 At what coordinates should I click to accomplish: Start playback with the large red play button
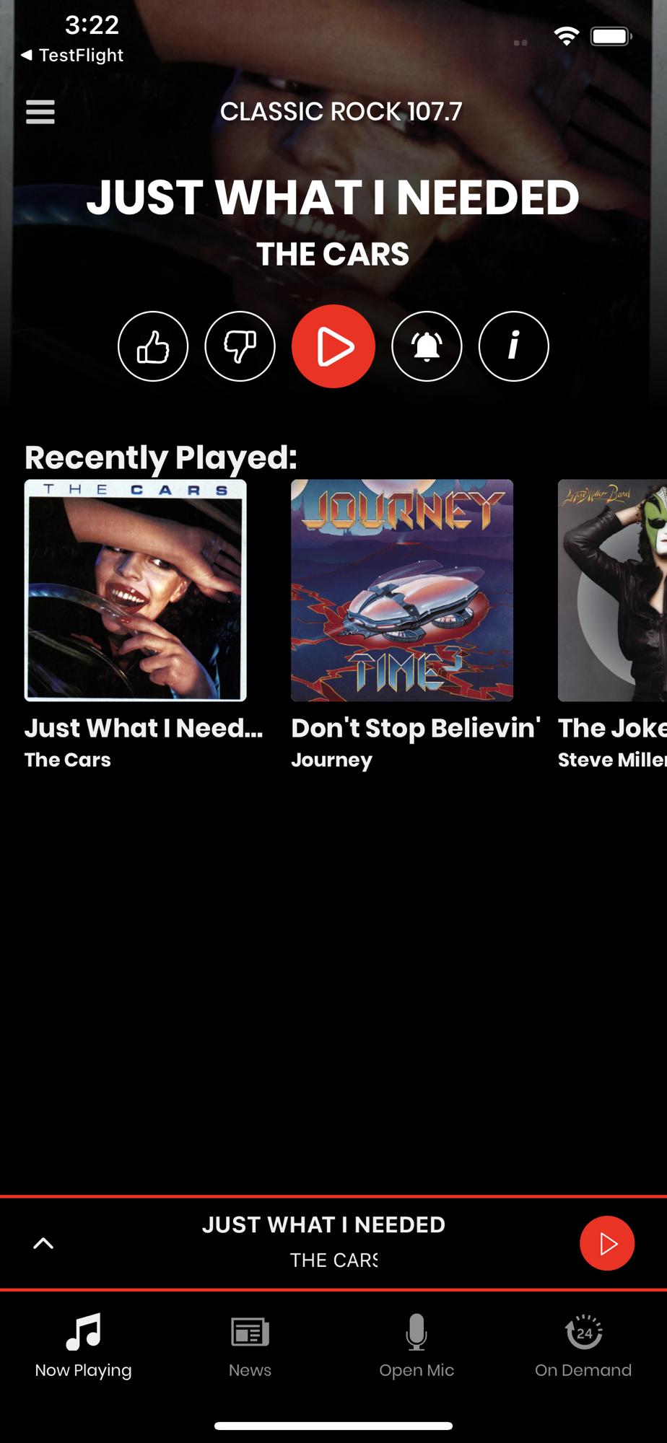pyautogui.click(x=333, y=346)
